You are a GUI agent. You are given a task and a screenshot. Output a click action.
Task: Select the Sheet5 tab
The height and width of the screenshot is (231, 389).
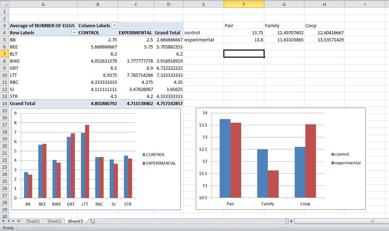pos(75,221)
